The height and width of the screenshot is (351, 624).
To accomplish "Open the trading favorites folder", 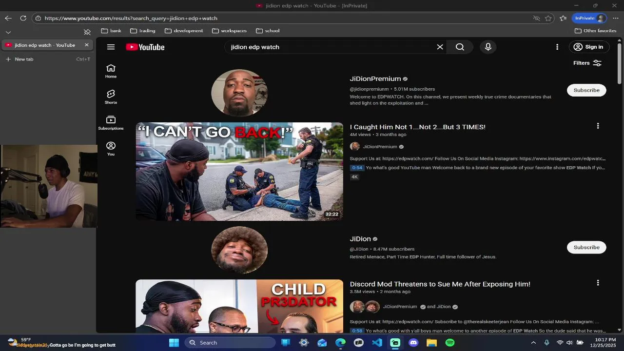I will pyautogui.click(x=142, y=31).
